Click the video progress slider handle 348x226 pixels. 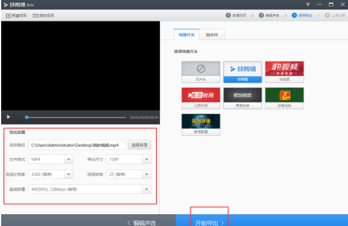27,117
